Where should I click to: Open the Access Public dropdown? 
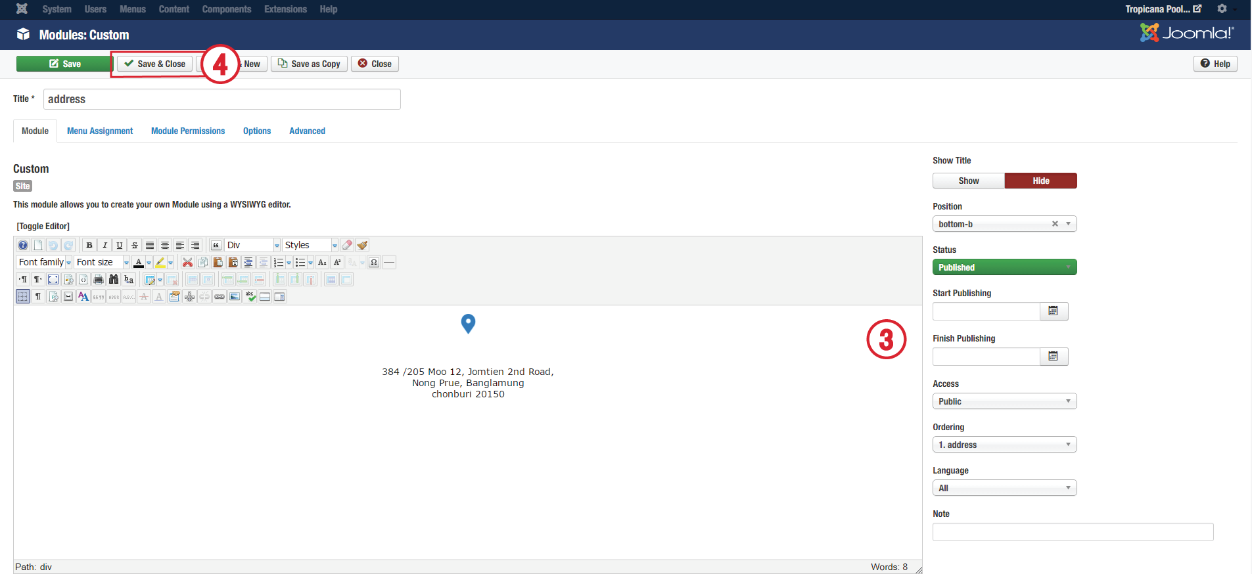click(x=1004, y=401)
